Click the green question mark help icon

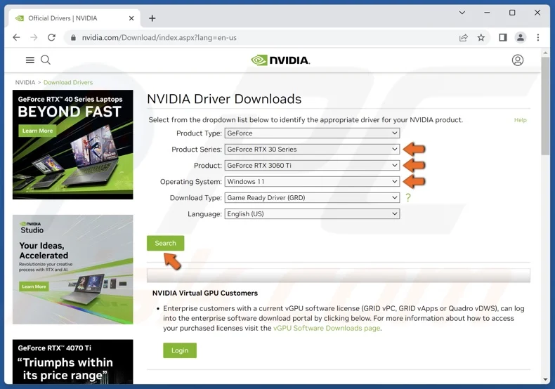tap(407, 198)
